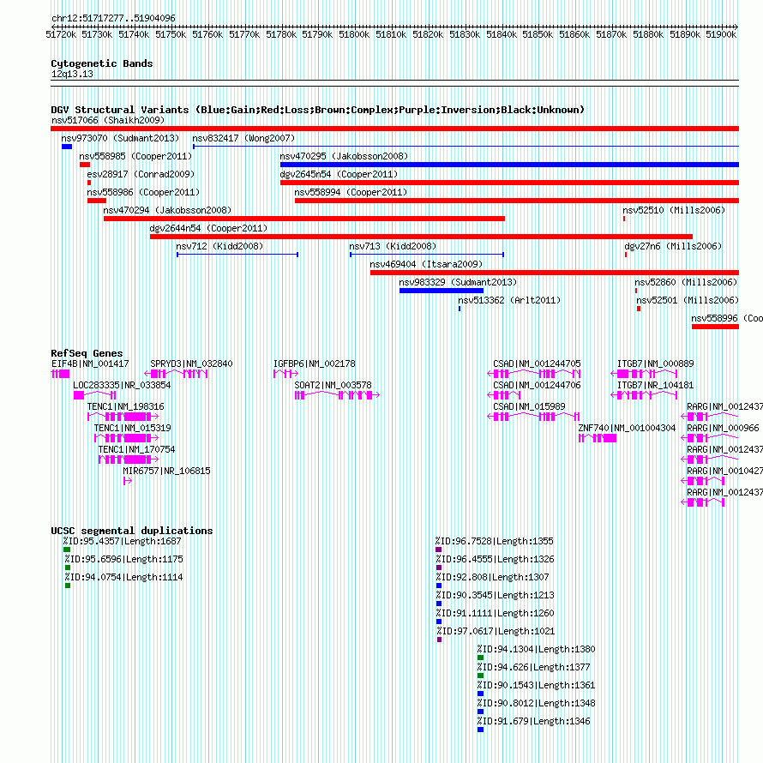Viewport: 763px width, 763px height.
Task: Click duplication %ID:92.808|Length:1307
Action: point(439,586)
